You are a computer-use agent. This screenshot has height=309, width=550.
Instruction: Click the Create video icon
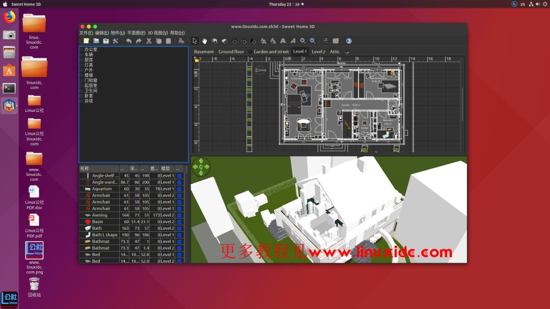pos(336,41)
